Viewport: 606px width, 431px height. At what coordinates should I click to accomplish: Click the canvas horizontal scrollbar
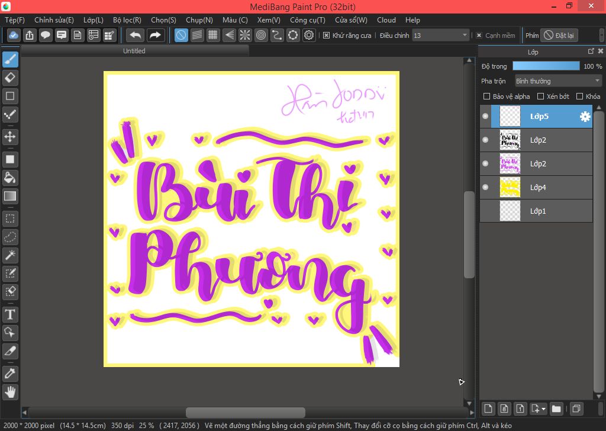click(245, 413)
